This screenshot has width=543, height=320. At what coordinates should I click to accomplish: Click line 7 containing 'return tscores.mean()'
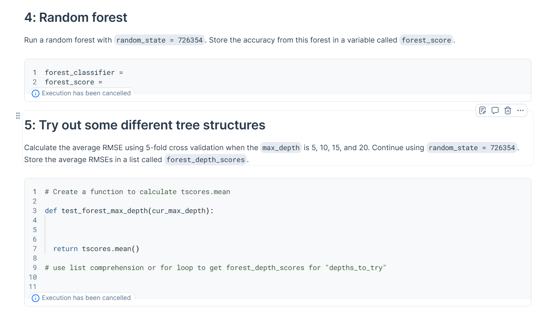[x=96, y=249]
